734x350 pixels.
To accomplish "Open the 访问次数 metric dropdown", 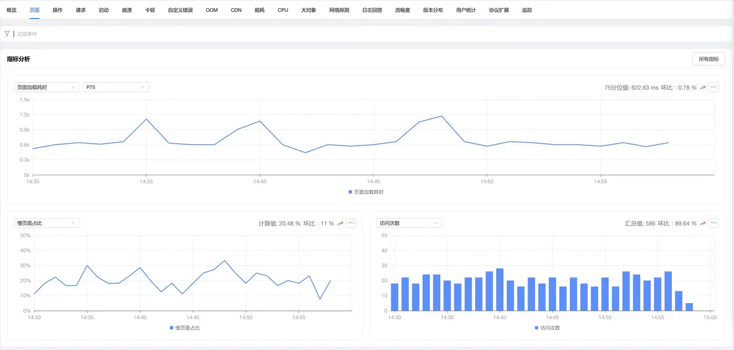I will tap(409, 223).
